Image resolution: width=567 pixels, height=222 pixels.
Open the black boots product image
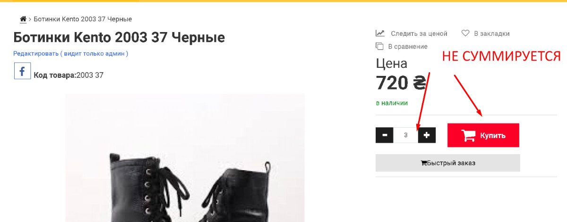[185, 158]
